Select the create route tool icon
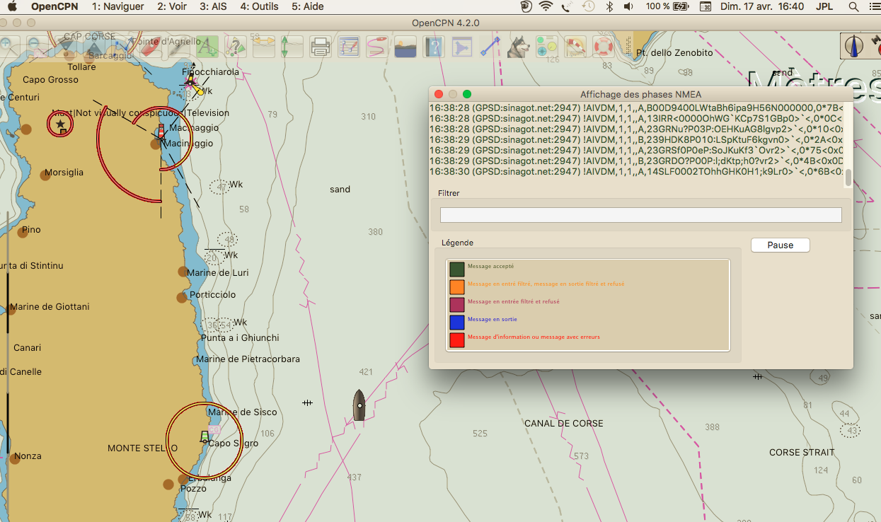 click(122, 47)
